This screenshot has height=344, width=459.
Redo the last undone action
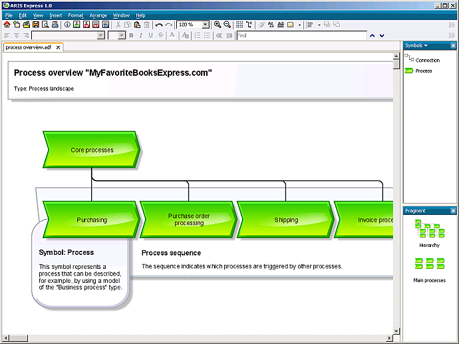pos(168,25)
